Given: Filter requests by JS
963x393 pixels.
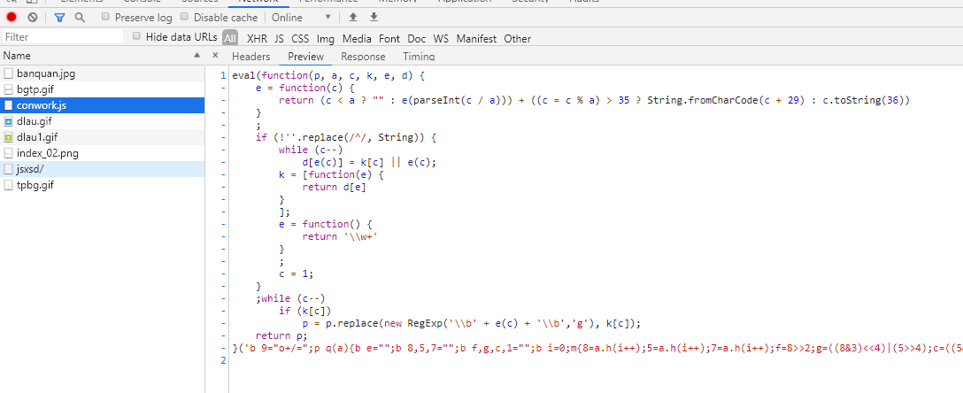Looking at the screenshot, I should (x=279, y=39).
